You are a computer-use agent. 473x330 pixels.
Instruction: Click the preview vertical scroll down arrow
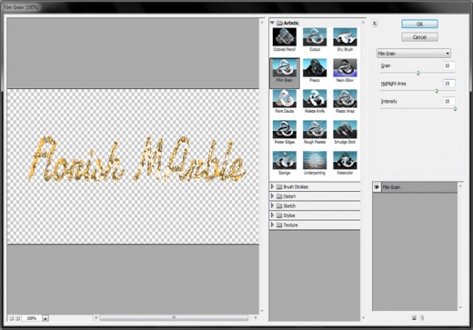click(x=262, y=311)
